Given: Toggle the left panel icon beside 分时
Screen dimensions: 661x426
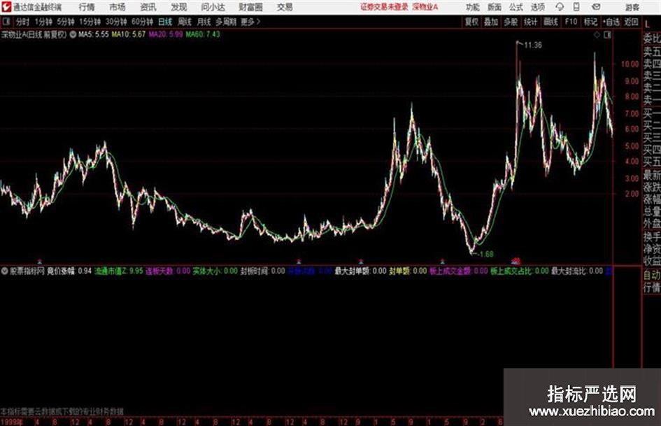Looking at the screenshot, I should (6, 22).
